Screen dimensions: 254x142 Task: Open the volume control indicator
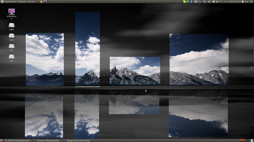[x=209, y=2]
